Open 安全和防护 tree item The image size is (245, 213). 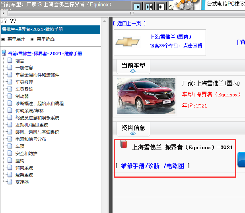[x=26, y=154]
